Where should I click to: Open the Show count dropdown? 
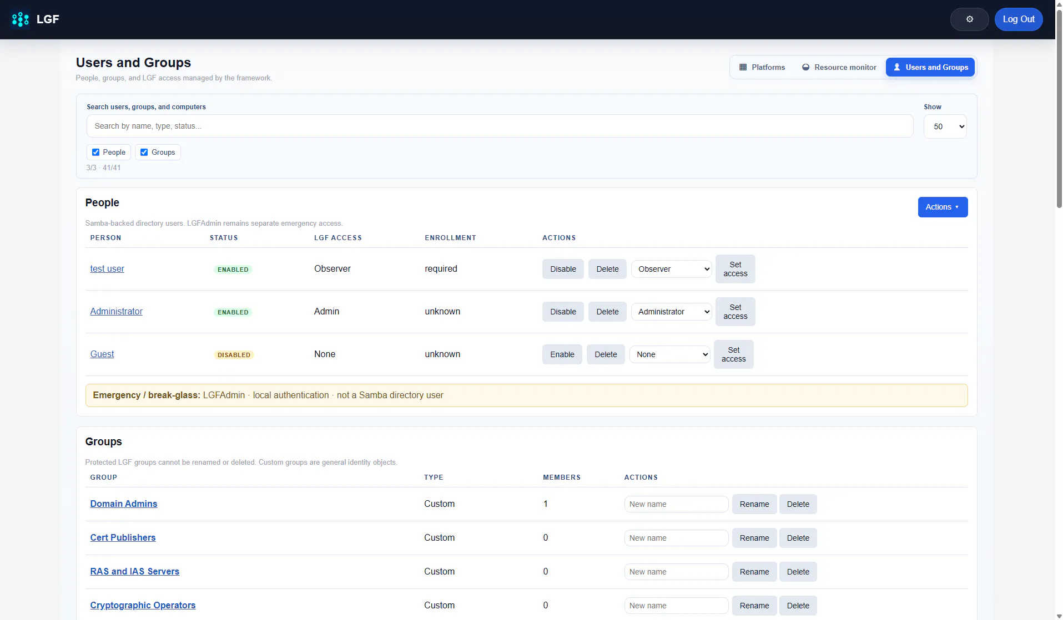point(945,126)
